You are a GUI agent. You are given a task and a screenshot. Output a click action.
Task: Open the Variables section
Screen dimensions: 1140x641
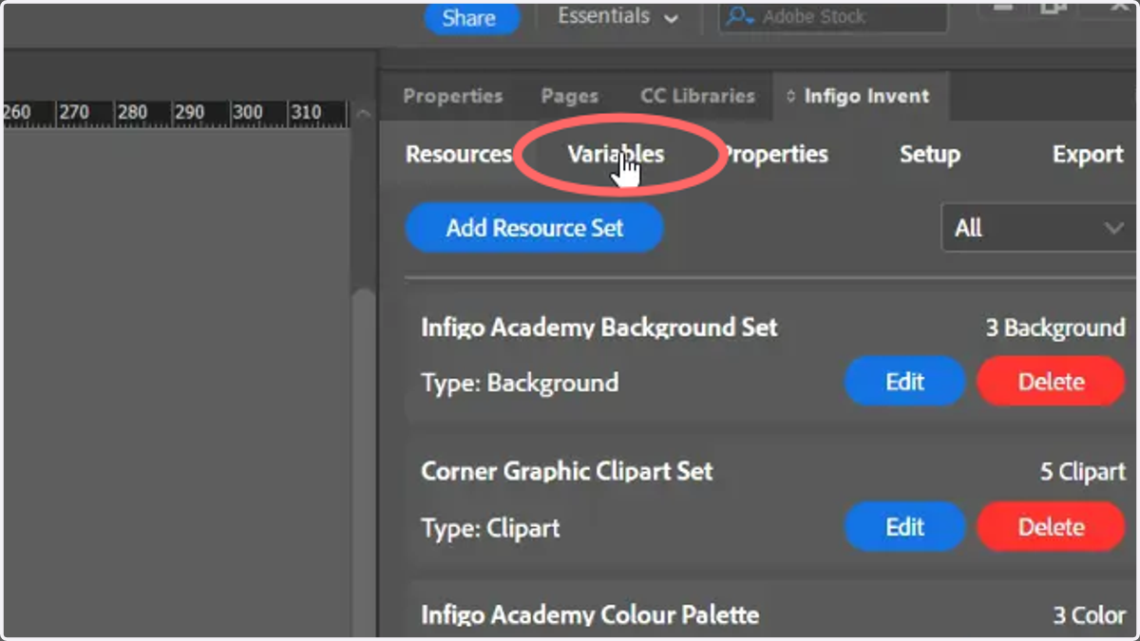tap(616, 154)
